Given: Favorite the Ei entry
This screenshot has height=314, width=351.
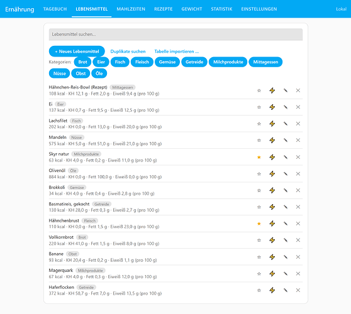Looking at the screenshot, I should [259, 107].
